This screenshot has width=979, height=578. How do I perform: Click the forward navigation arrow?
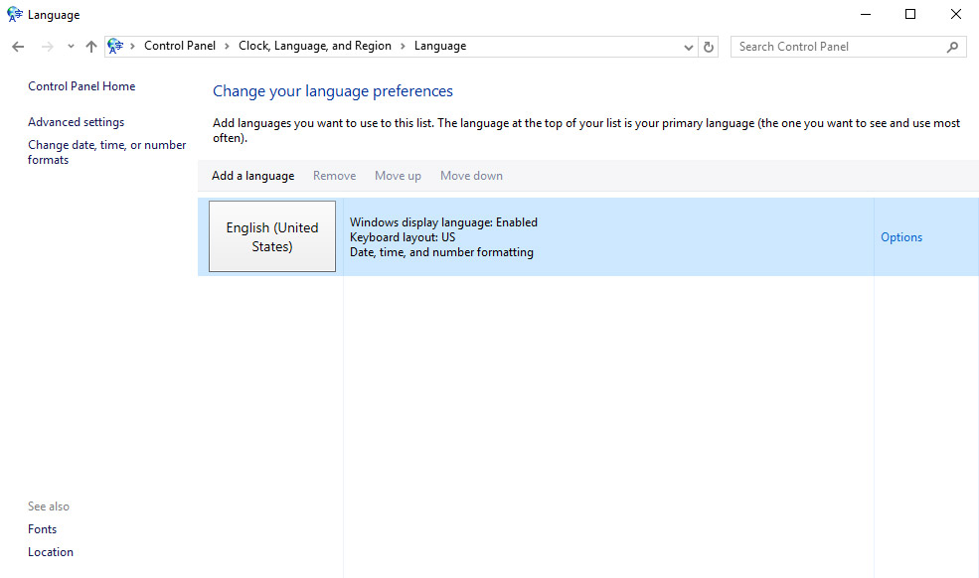(x=47, y=46)
